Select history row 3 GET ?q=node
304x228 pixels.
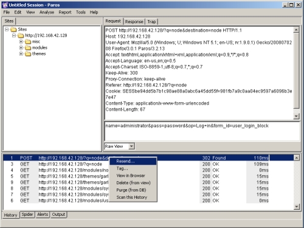pyautogui.click(x=136, y=164)
